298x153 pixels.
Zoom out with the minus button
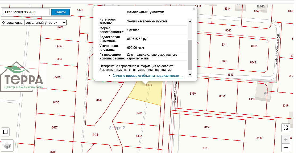pos(286,147)
